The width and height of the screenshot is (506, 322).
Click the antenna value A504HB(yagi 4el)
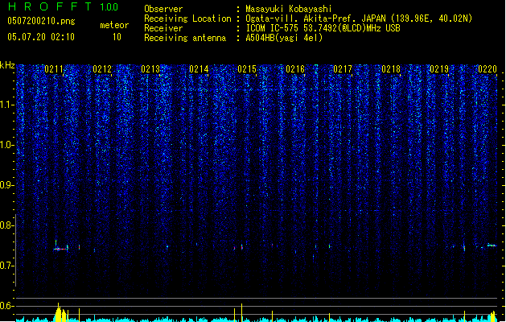284,38
